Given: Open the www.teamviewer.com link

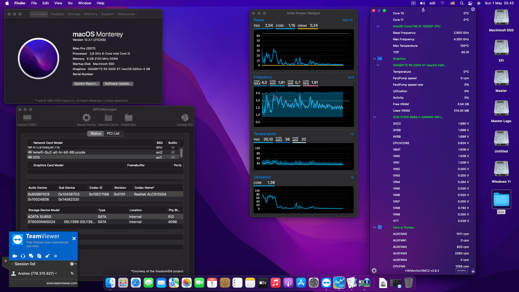Looking at the screenshot, I should (x=62, y=283).
